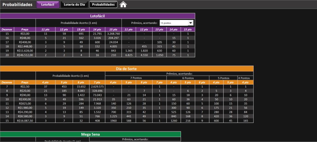Select cell with value 4.005
This screenshot has width=317, height=142.
coord(113,46)
